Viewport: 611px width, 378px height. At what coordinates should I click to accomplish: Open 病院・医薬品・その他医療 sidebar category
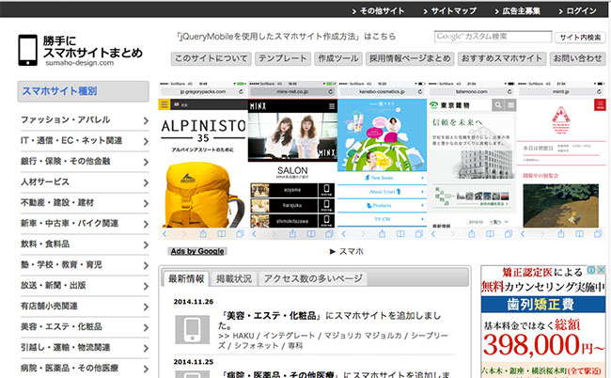tap(85, 369)
